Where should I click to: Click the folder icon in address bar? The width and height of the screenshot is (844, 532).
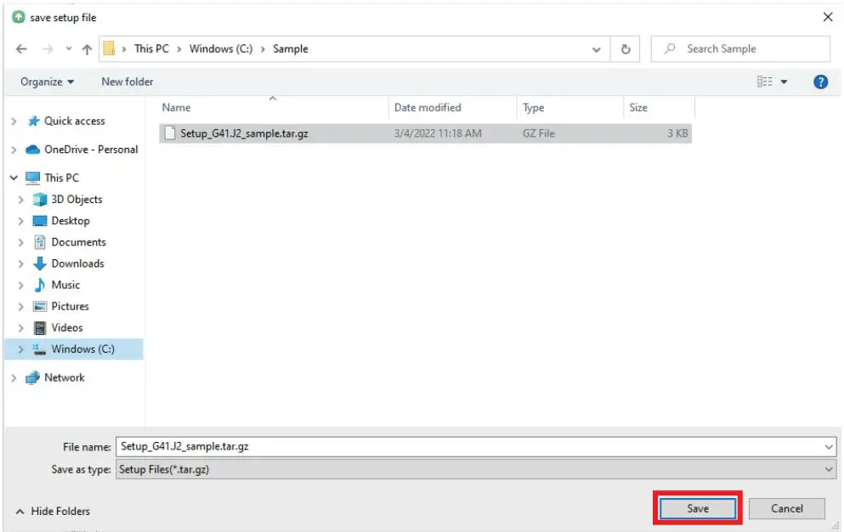pyautogui.click(x=109, y=48)
